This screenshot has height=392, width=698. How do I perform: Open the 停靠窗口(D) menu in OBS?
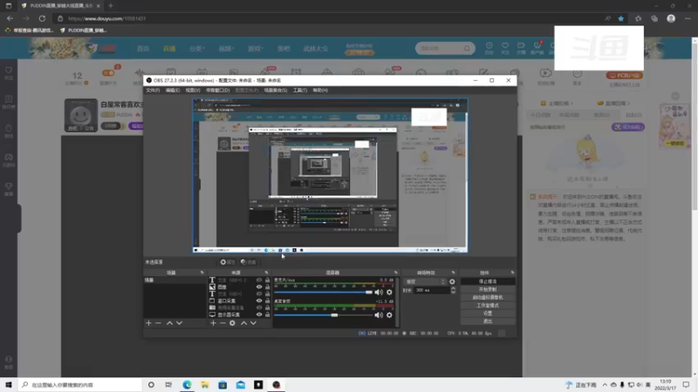(217, 91)
